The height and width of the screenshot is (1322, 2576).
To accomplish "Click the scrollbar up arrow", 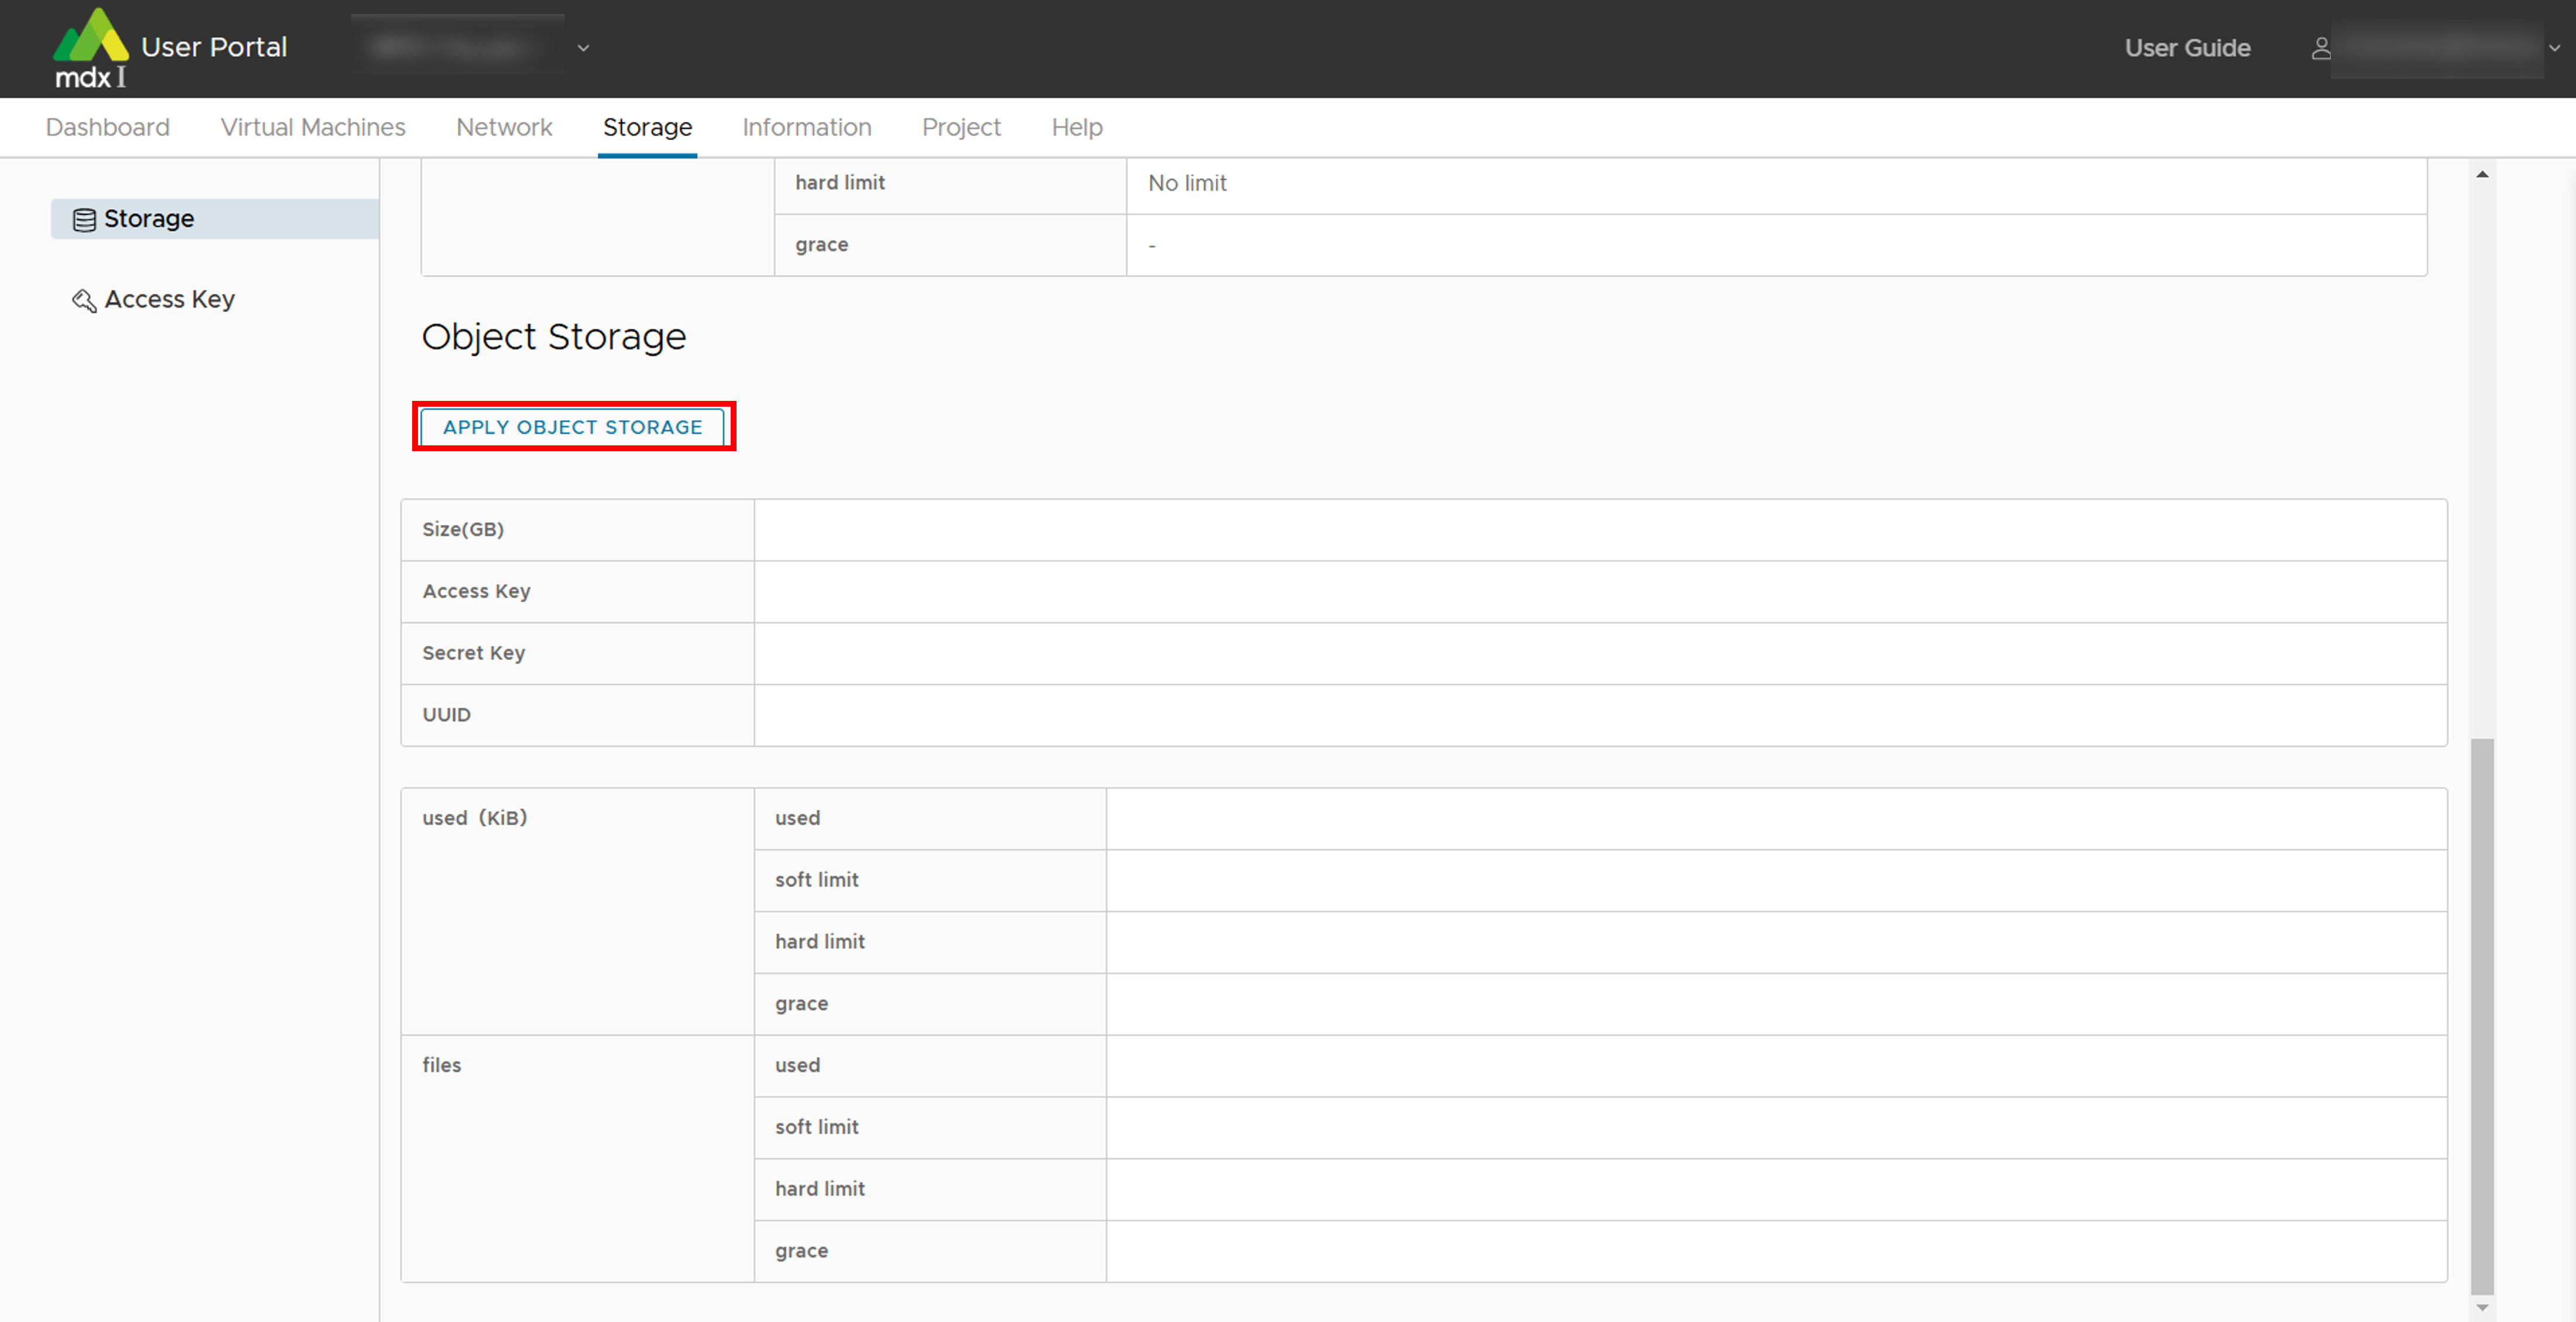I will tap(2482, 175).
